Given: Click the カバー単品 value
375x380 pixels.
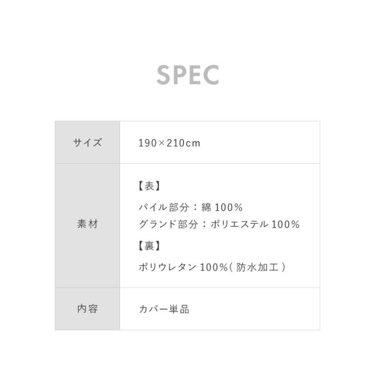Looking at the screenshot, I should click(164, 309).
